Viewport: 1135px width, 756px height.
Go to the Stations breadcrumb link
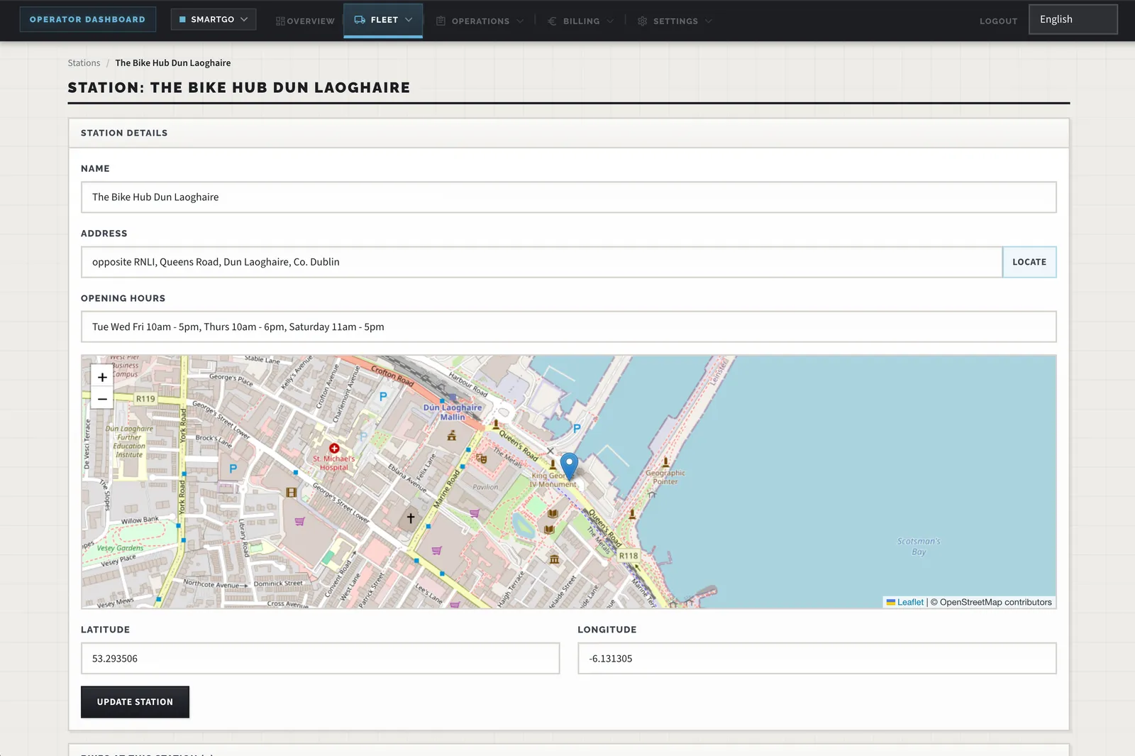tap(84, 63)
